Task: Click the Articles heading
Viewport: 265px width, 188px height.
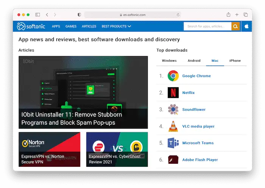Action: pos(26,50)
